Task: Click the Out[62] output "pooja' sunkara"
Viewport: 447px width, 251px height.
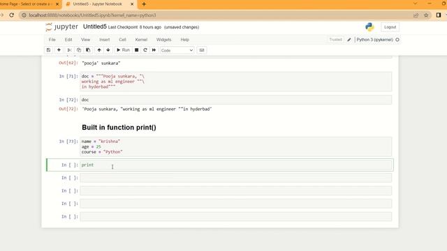Action: click(x=101, y=63)
